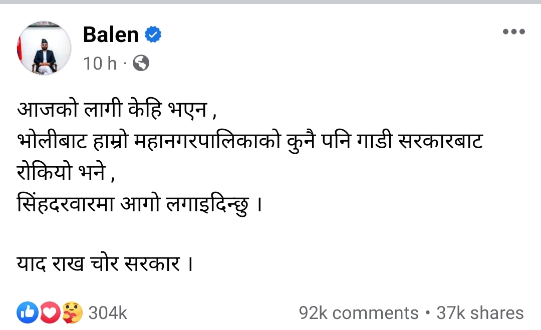Click the Balen profile name
Screen dimensions: 541x330
point(111,35)
